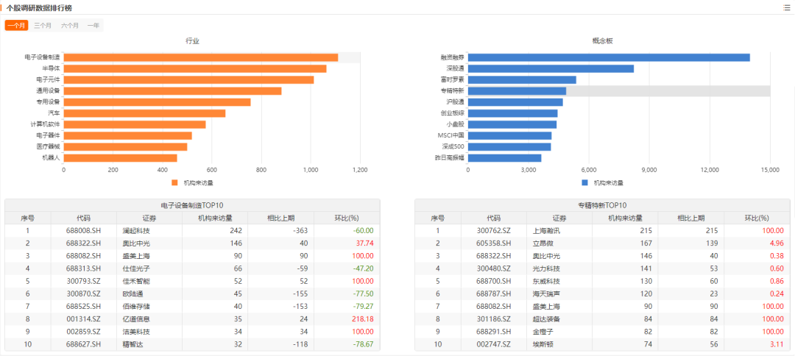Click code 688700.SH
Screen dimensions: 795x356
coord(494,281)
